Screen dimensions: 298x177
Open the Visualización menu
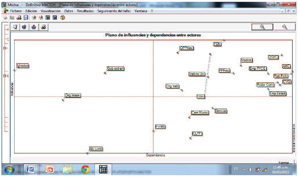pos(50,11)
